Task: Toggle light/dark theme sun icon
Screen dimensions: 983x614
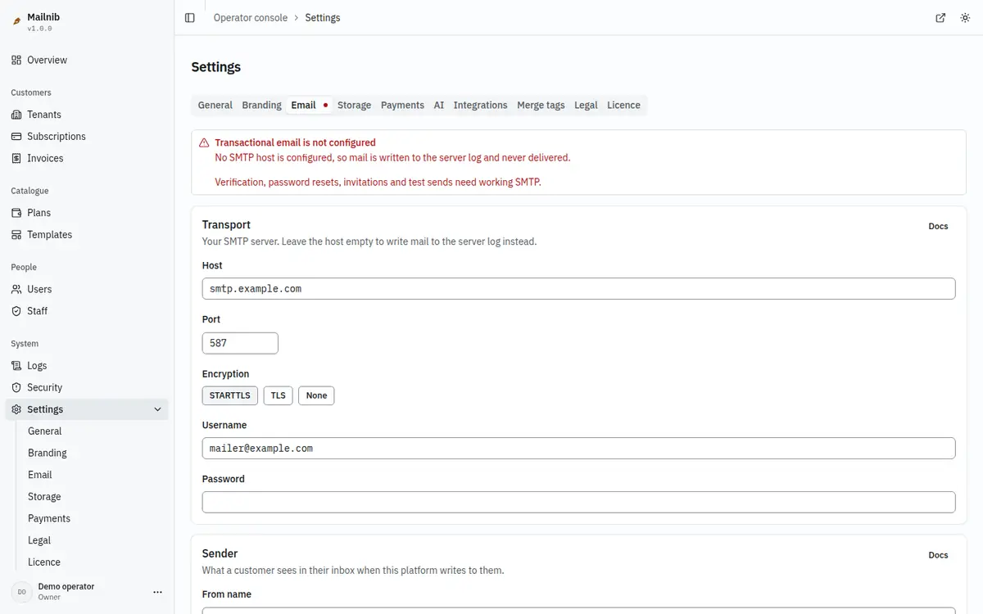Action: tap(965, 18)
